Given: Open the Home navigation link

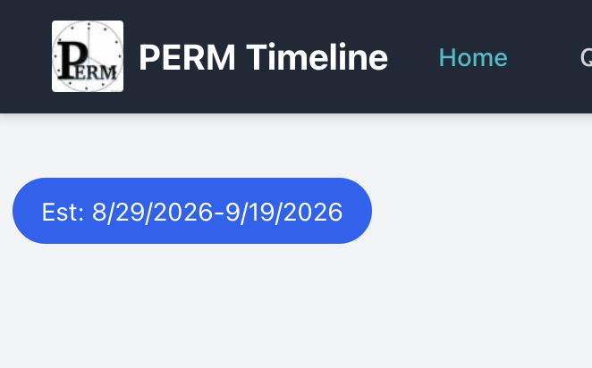Looking at the screenshot, I should pyautogui.click(x=472, y=58).
